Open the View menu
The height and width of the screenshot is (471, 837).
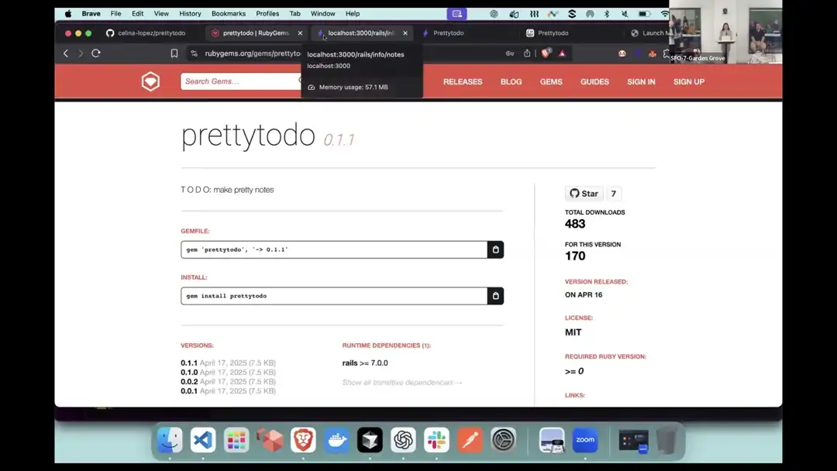click(x=161, y=14)
